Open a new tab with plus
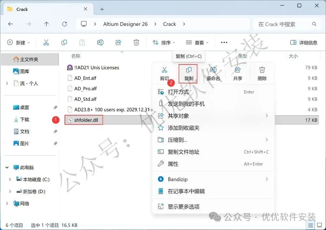The height and width of the screenshot is (230, 326). (102, 9)
